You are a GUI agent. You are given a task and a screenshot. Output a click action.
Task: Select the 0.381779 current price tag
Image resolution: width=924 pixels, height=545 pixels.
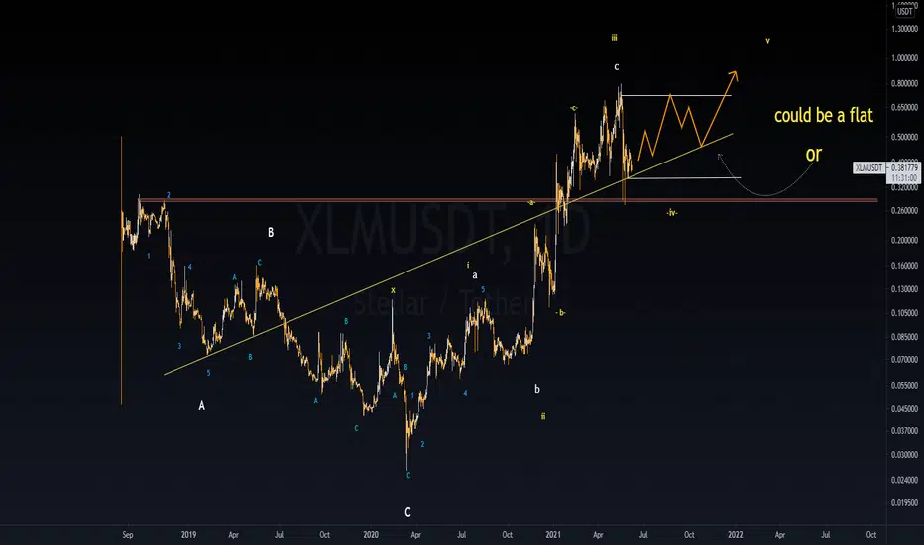pyautogui.click(x=904, y=167)
